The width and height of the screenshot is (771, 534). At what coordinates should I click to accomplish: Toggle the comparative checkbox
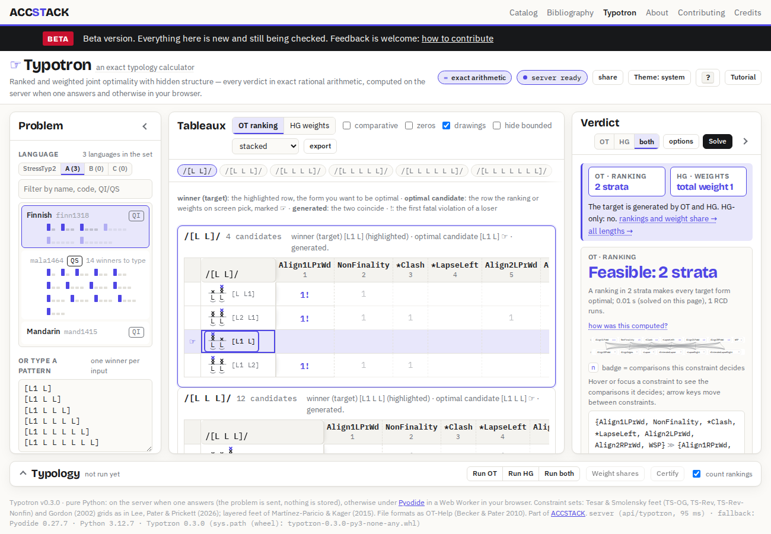tap(347, 126)
